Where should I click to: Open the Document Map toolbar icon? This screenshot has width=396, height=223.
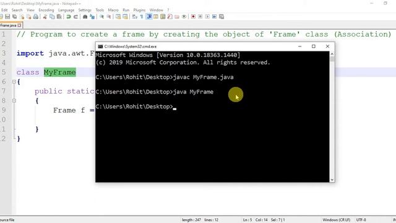point(163,17)
